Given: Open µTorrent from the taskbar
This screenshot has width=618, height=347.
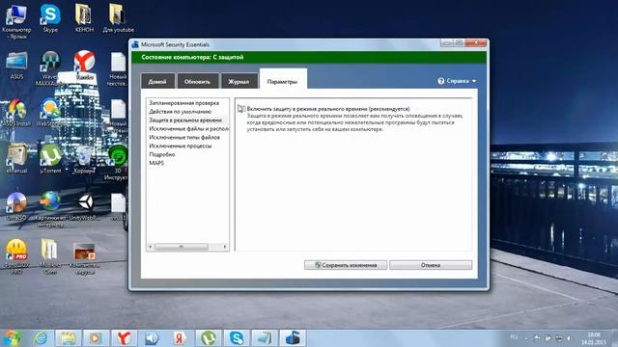Looking at the screenshot, I should [x=209, y=338].
